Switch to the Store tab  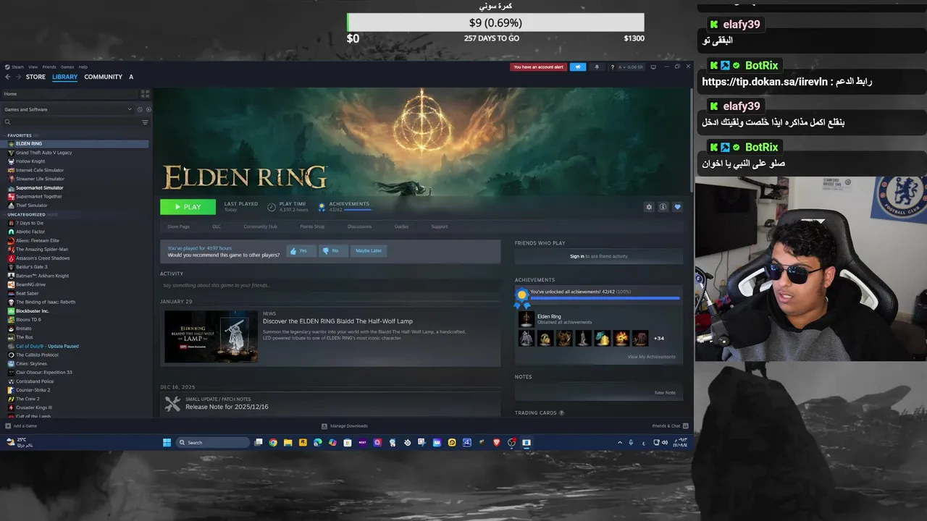coord(35,77)
